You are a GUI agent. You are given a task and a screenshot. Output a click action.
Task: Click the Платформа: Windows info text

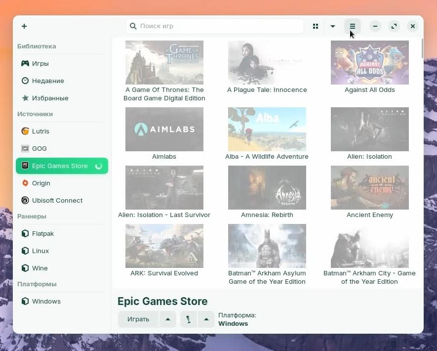(x=237, y=319)
